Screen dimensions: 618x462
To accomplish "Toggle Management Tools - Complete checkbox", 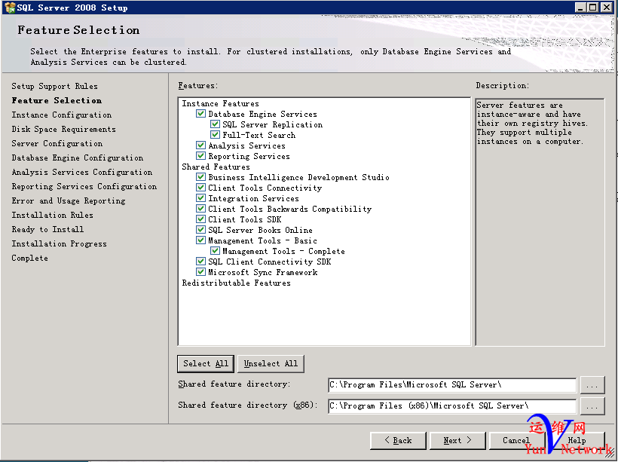I will click(215, 251).
